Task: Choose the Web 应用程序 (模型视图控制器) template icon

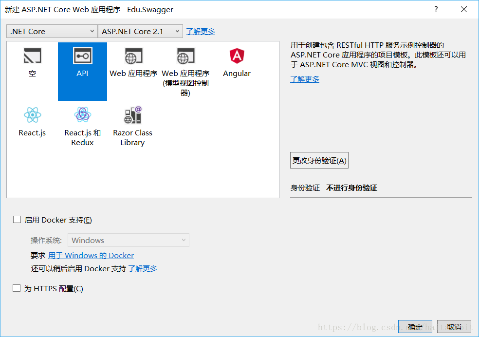Action: [185, 56]
